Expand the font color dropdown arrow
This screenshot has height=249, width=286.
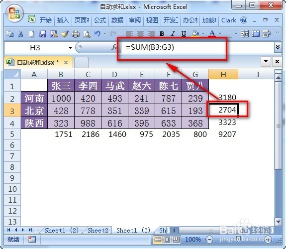[220, 33]
